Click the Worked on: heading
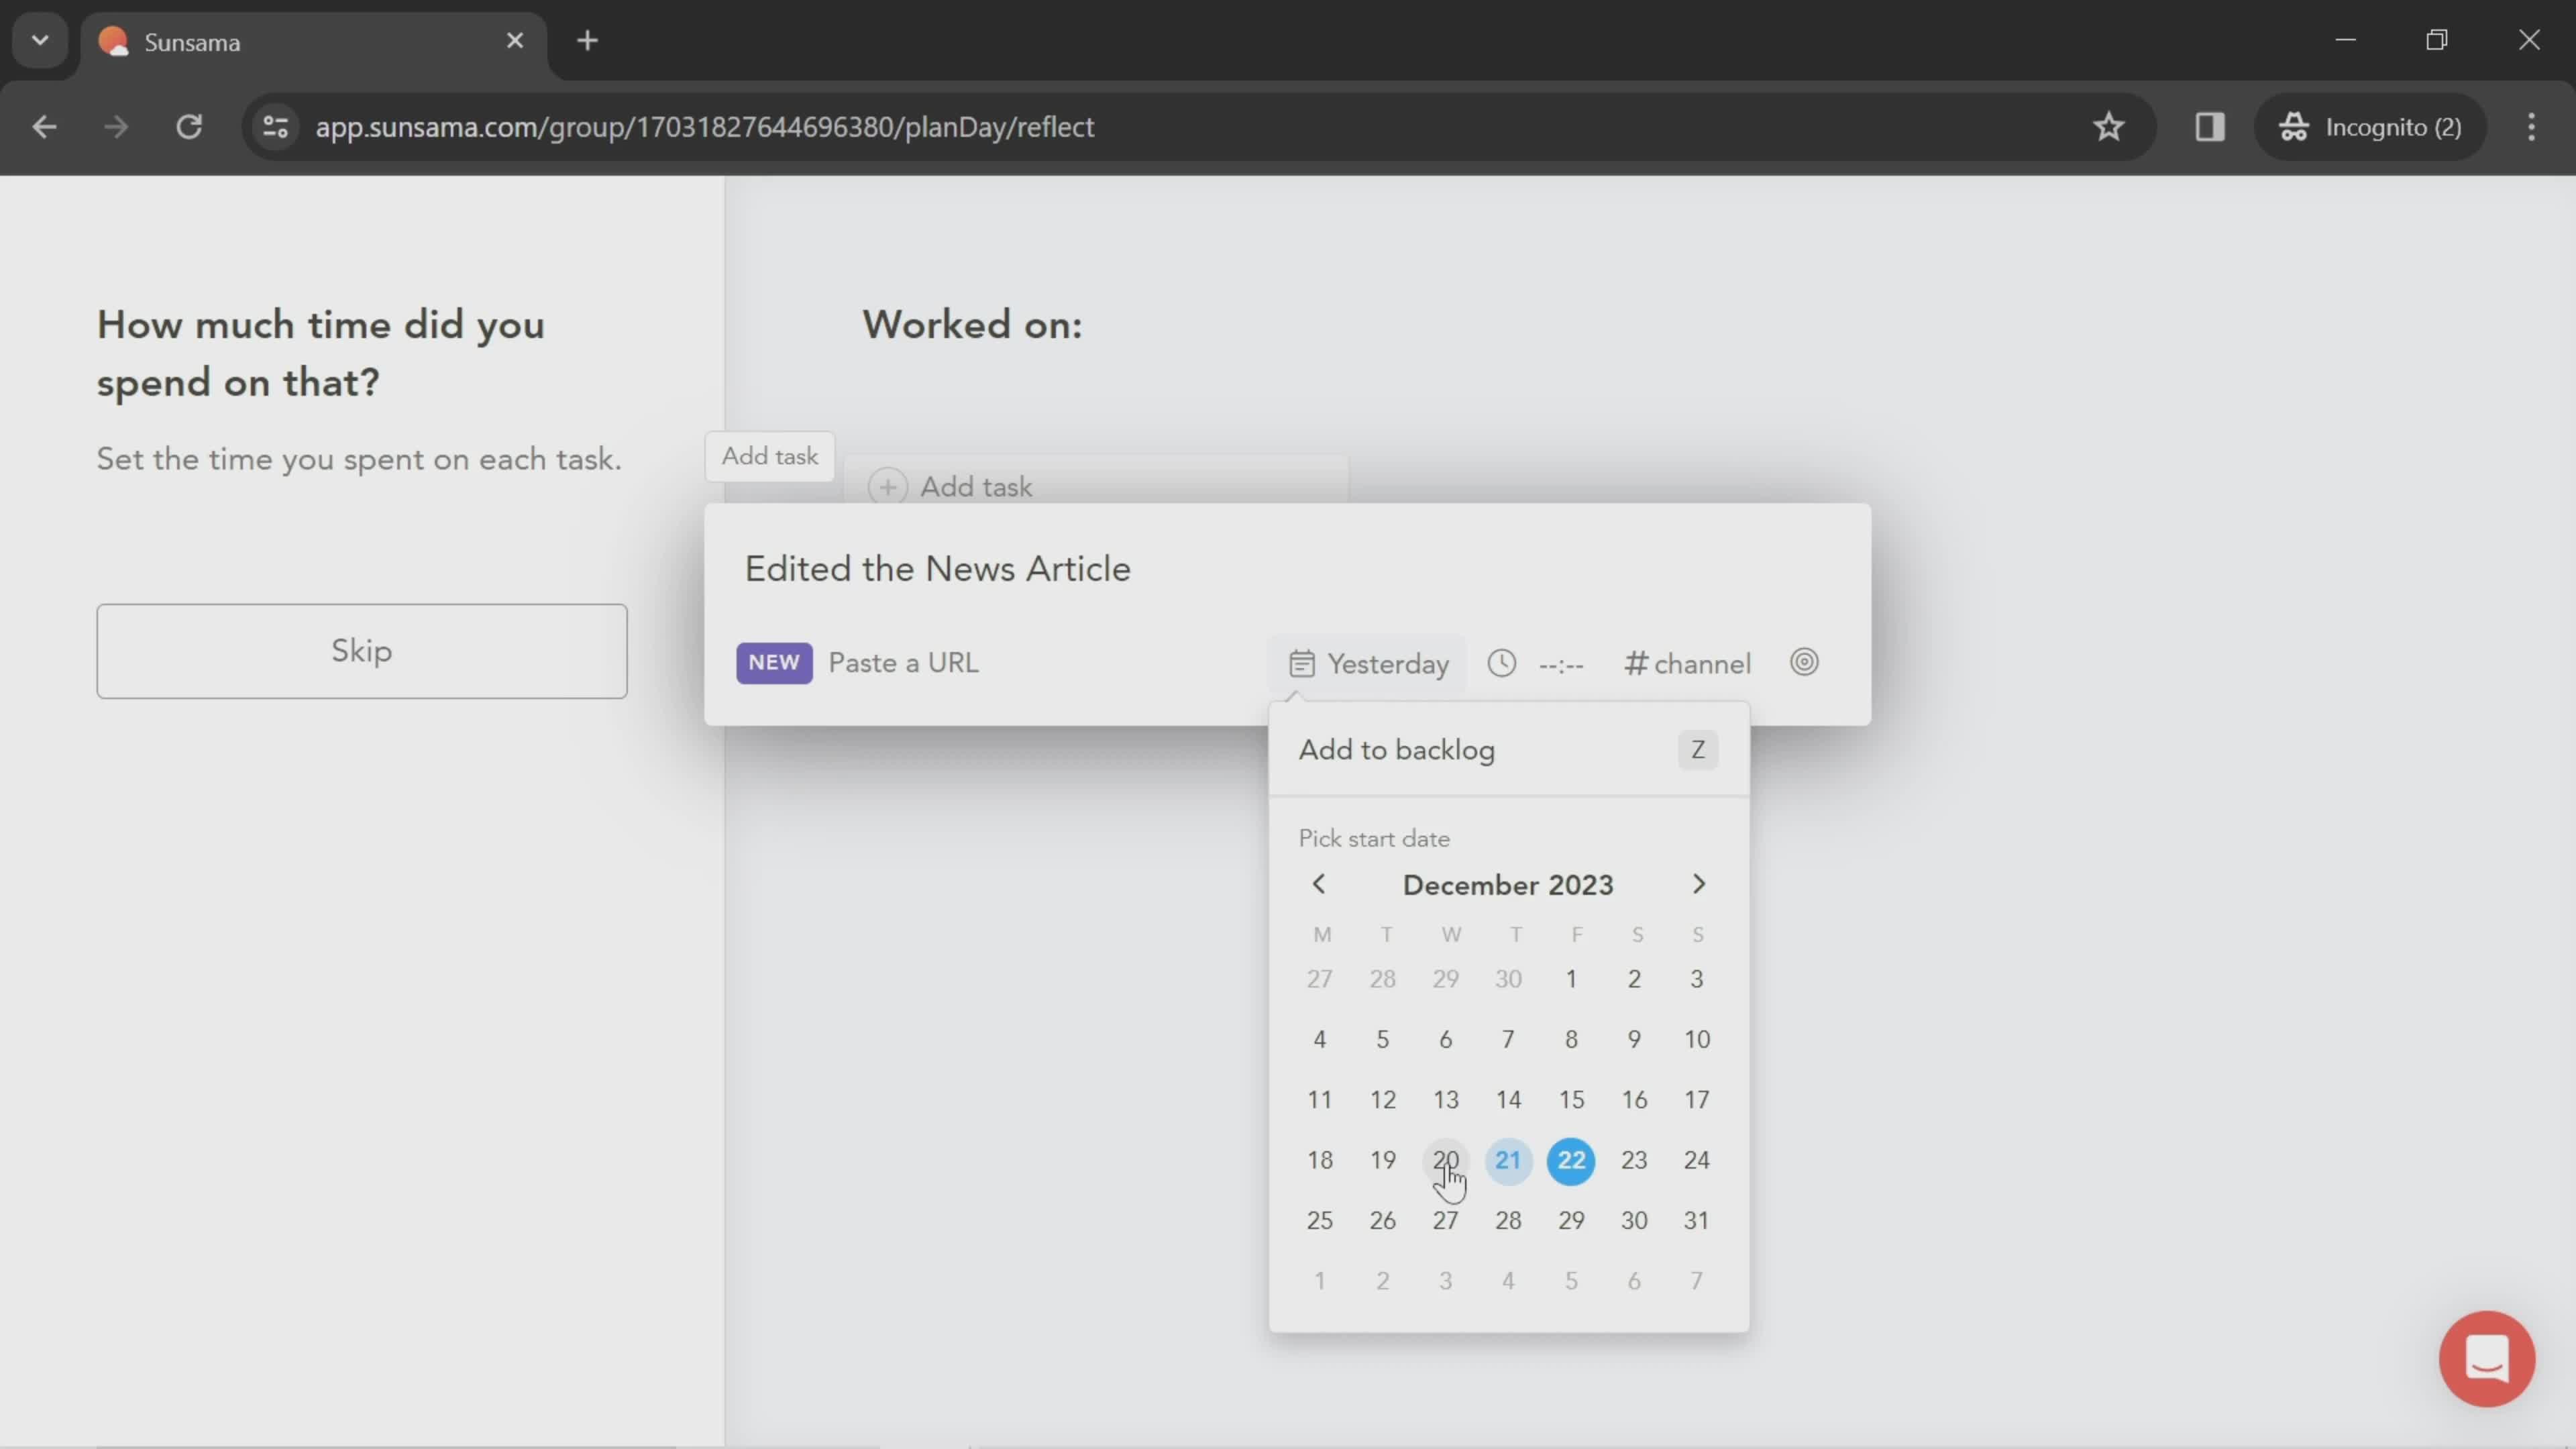This screenshot has width=2576, height=1449. [972, 325]
